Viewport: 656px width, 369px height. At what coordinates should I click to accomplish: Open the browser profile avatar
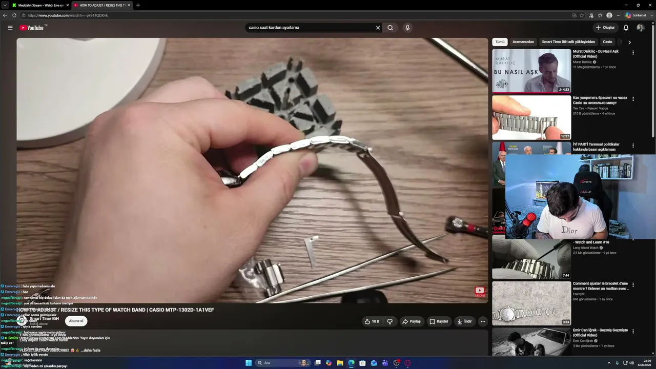pyautogui.click(x=609, y=15)
